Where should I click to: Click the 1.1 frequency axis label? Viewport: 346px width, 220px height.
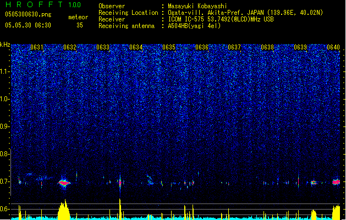[x=4, y=71]
